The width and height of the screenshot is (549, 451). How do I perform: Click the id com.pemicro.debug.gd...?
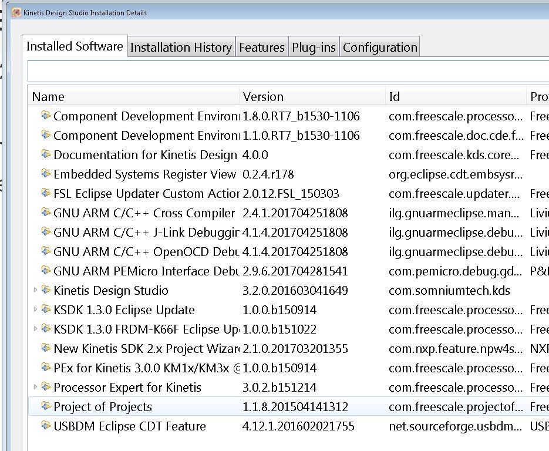(x=456, y=271)
